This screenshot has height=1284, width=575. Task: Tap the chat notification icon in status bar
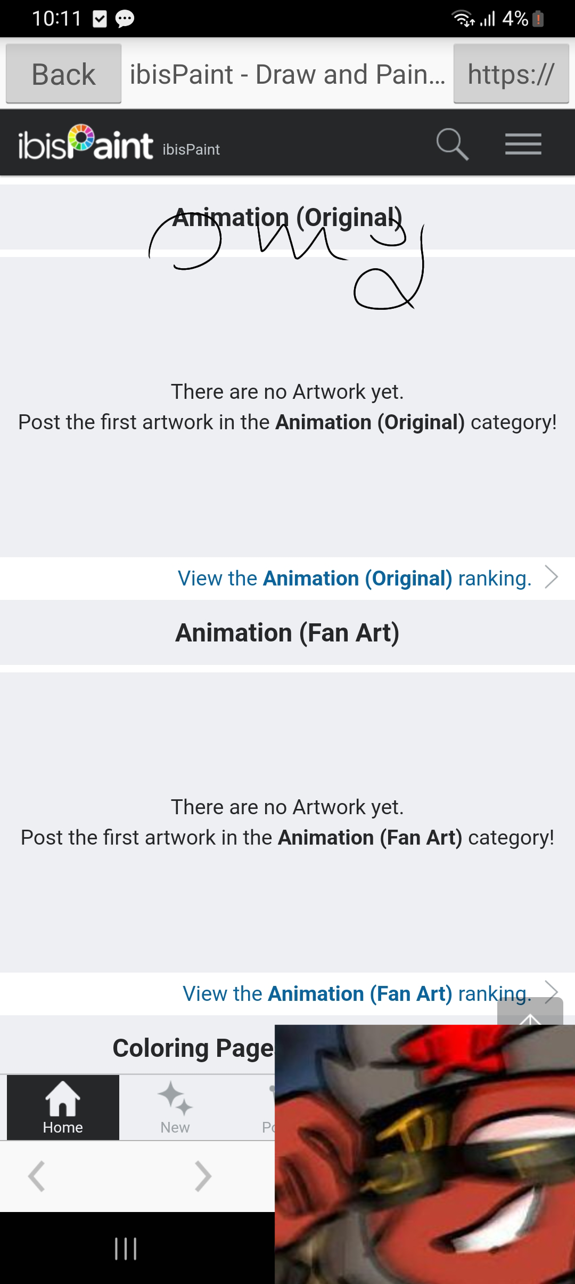click(x=125, y=19)
